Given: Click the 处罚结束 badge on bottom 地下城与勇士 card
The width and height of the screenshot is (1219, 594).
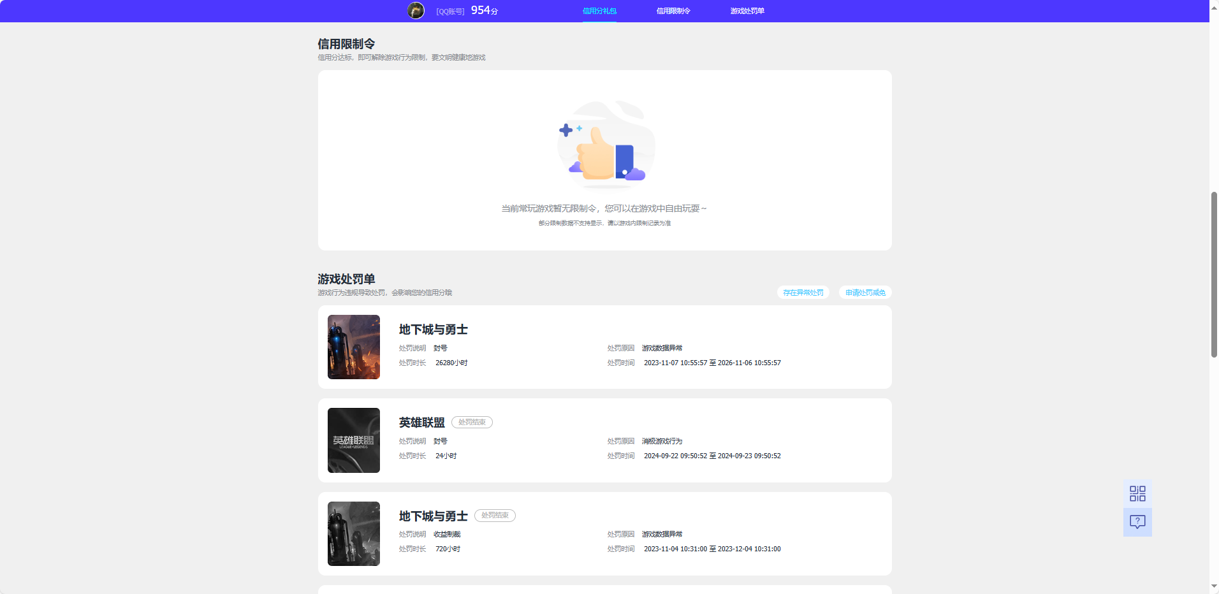Looking at the screenshot, I should pyautogui.click(x=495, y=516).
